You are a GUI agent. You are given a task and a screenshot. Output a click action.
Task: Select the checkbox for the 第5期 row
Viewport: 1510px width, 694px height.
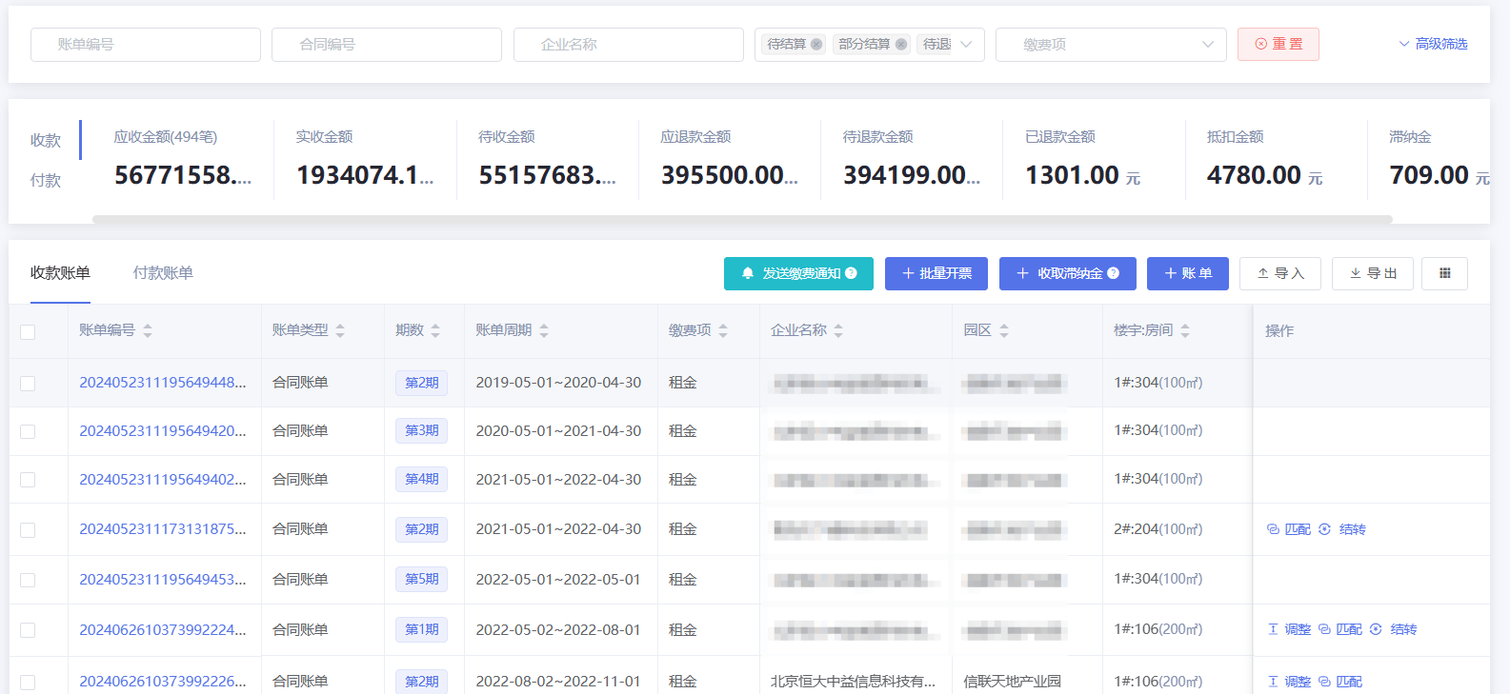(28, 580)
